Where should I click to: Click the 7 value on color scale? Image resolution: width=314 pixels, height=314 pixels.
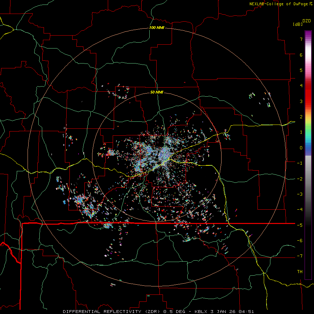tap(301, 39)
